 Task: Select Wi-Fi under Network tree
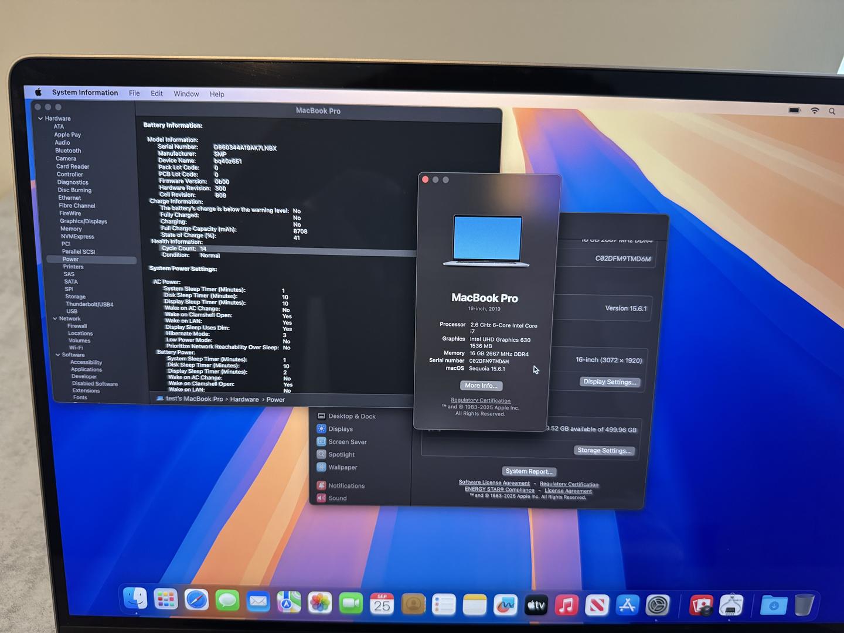point(76,348)
